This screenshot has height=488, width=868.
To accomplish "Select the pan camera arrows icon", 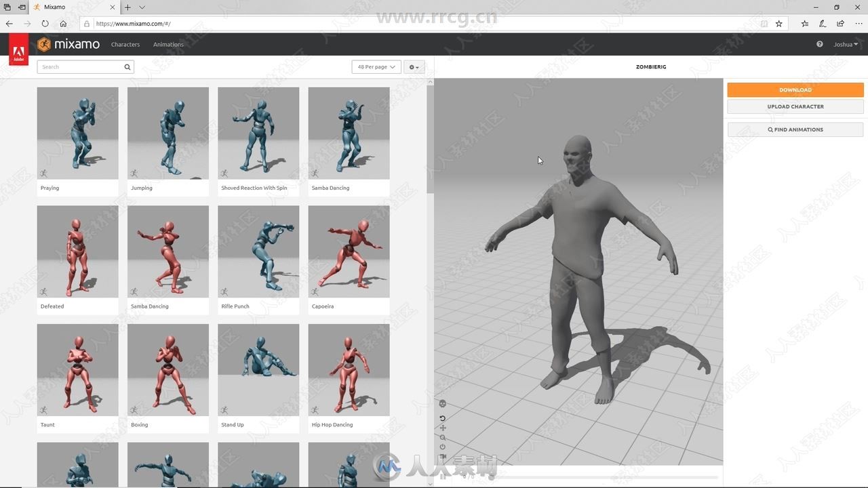I will click(442, 428).
